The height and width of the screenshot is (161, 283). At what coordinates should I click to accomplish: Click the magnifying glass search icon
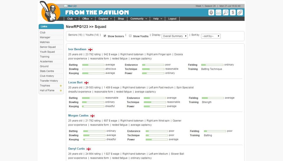click(x=226, y=12)
